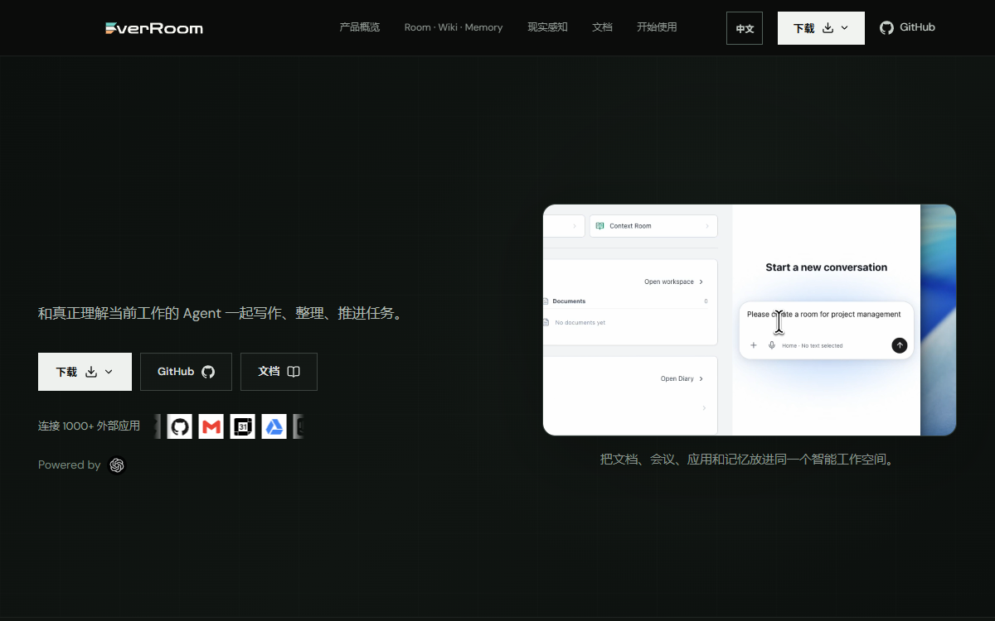Switch language with the 中文 button
Image resolution: width=995 pixels, height=621 pixels.
[745, 28]
